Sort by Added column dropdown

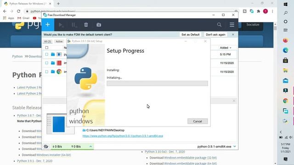click(226, 48)
